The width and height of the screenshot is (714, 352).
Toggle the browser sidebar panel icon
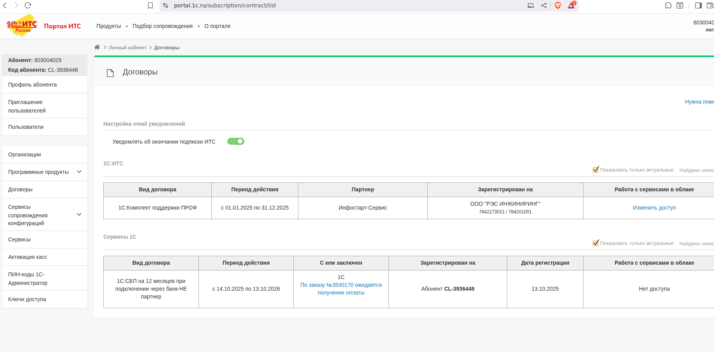point(698,5)
